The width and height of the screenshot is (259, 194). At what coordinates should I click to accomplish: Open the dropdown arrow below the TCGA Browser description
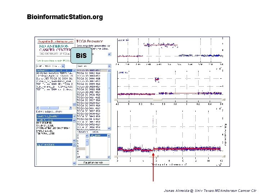click(x=109, y=54)
